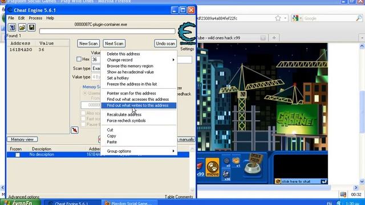Click the Firefox search magnifier icon
This screenshot has width=365, height=205.
click(x=359, y=18)
